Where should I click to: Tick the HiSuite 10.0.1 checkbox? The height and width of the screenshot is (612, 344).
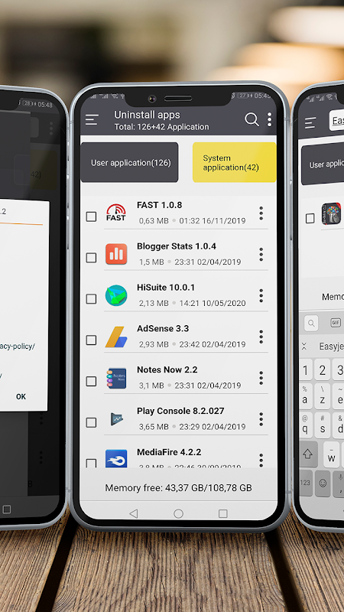click(x=91, y=299)
